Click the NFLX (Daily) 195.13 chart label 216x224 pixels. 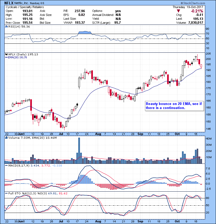click(x=23, y=54)
